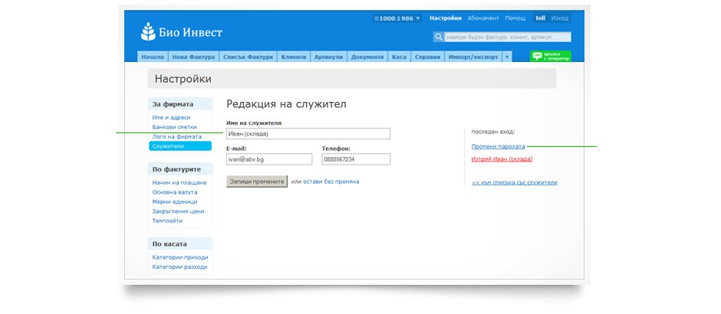Open the Каса tab

coord(399,57)
